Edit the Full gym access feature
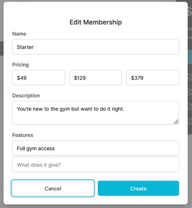This screenshot has height=208, width=192. coord(96,148)
